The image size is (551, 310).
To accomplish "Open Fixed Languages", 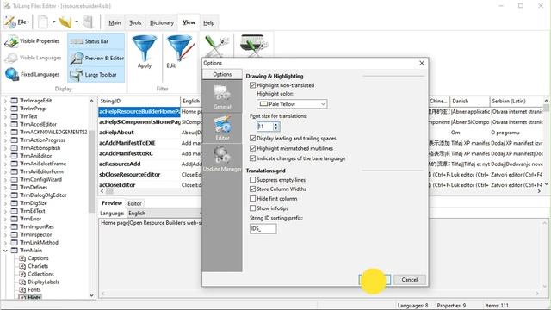I will coord(33,74).
